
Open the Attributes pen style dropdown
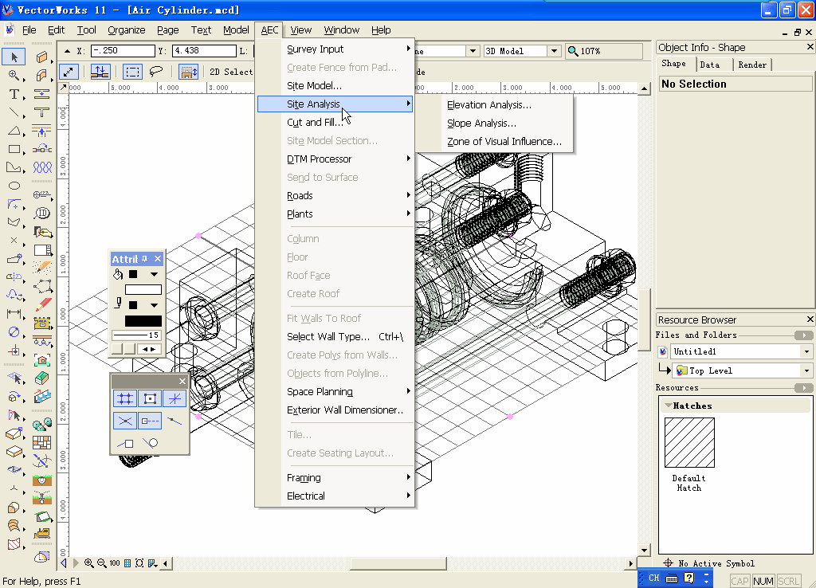154,305
